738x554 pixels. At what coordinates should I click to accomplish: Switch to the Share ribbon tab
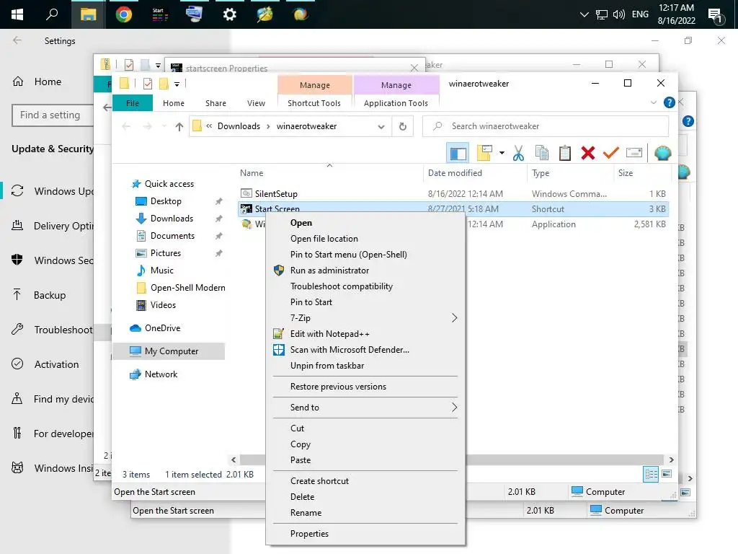[215, 103]
